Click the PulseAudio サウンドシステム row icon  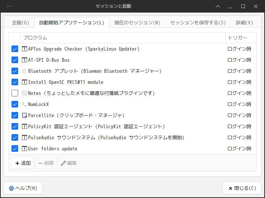[x=24, y=137]
